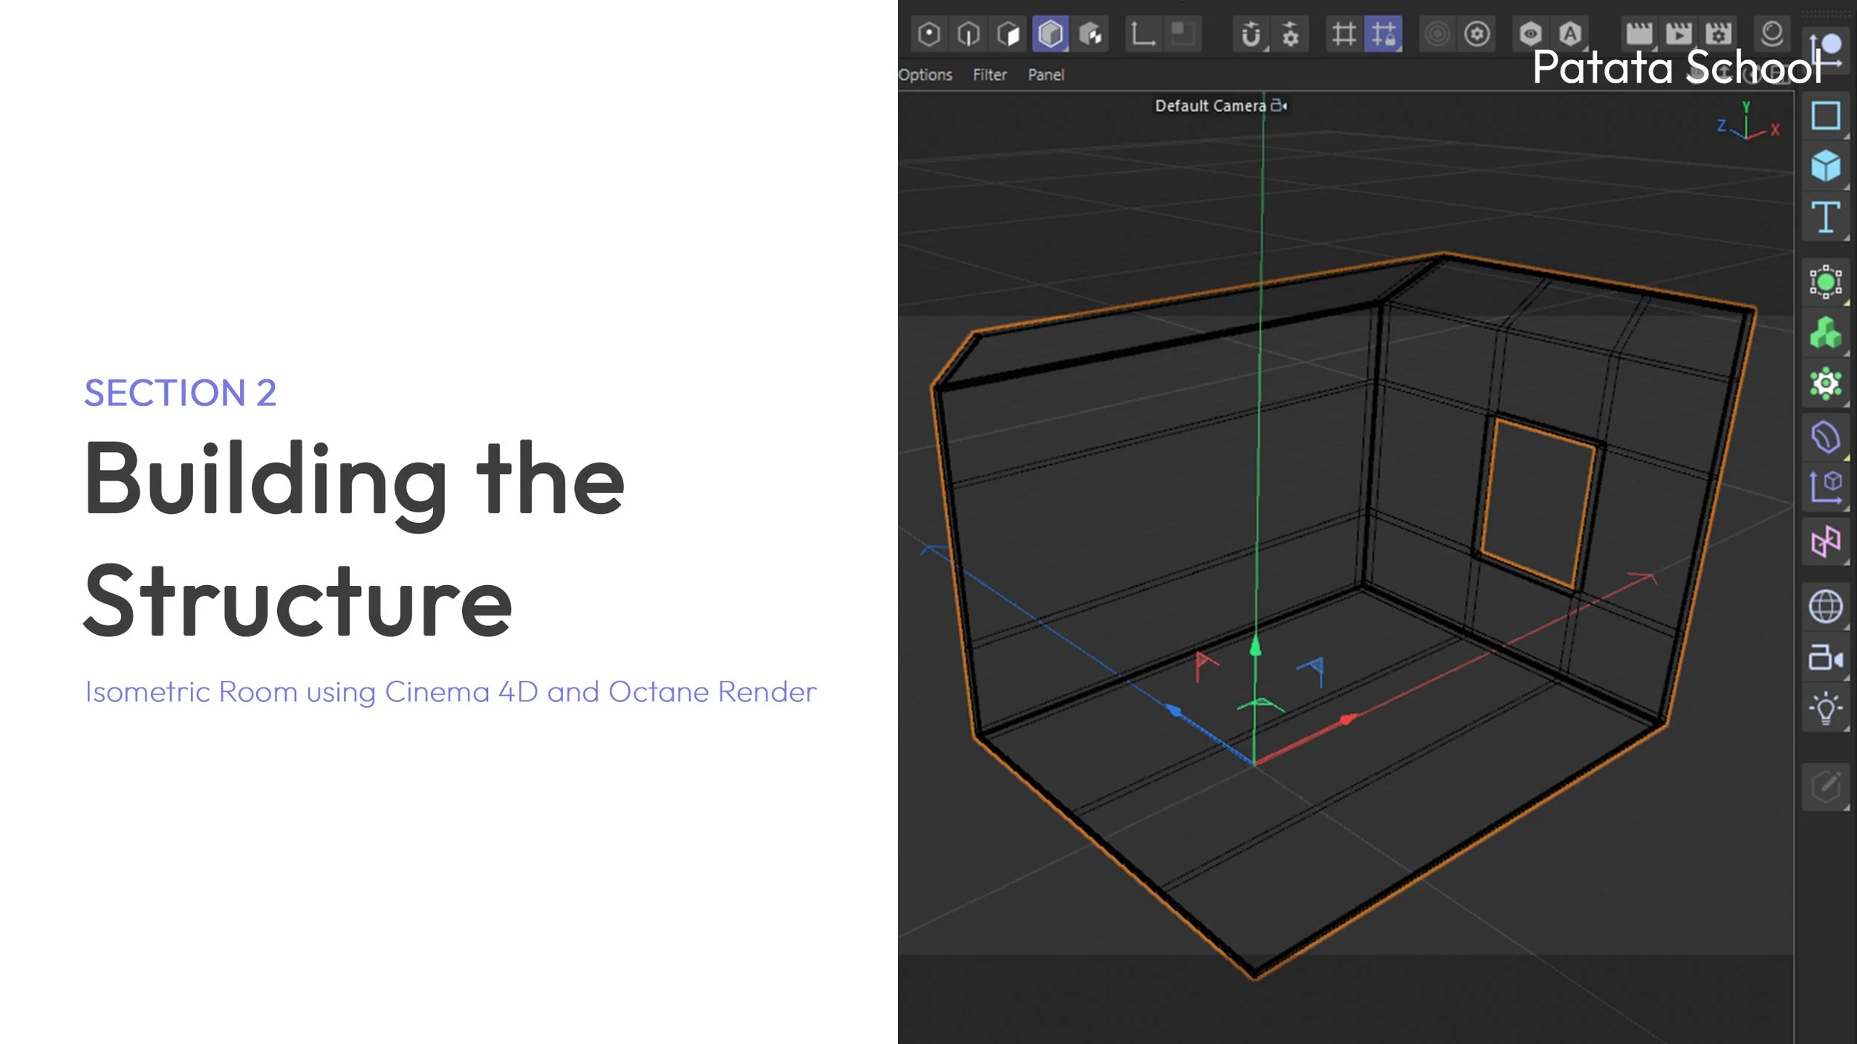This screenshot has width=1857, height=1044.
Task: Open the Options viewport menu
Action: point(925,75)
